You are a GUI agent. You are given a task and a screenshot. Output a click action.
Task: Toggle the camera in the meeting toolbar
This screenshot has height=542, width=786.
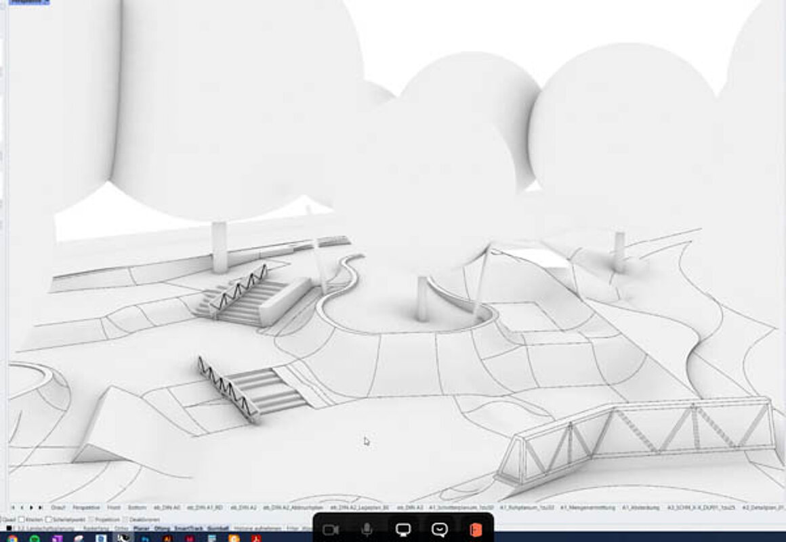tap(331, 530)
